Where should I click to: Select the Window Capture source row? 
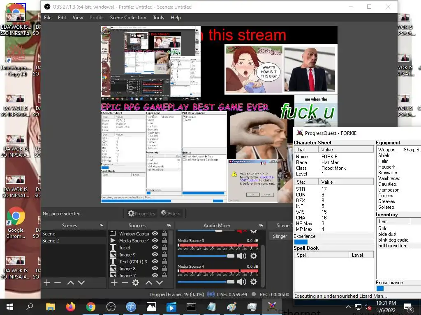[139, 233]
